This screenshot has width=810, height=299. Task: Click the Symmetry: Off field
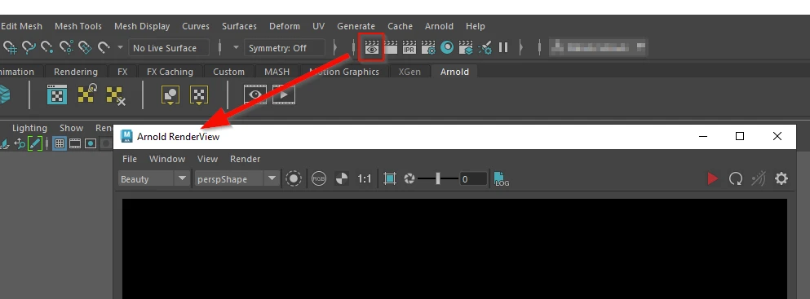(x=285, y=48)
